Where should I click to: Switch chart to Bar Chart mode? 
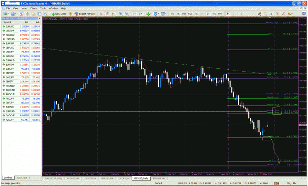102,14
